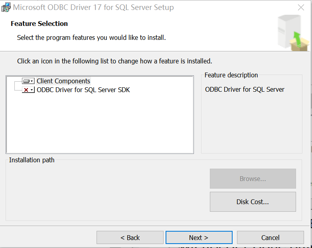Select ODBC Driver for SQL Server SDK row

[x=83, y=90]
